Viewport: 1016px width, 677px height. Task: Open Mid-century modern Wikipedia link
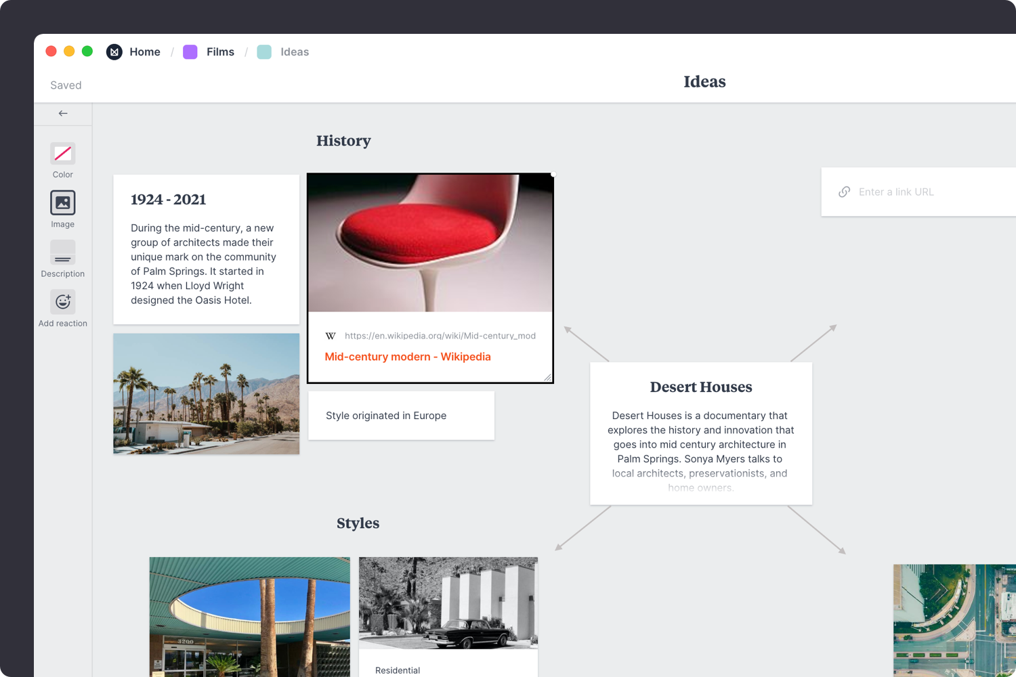point(407,357)
